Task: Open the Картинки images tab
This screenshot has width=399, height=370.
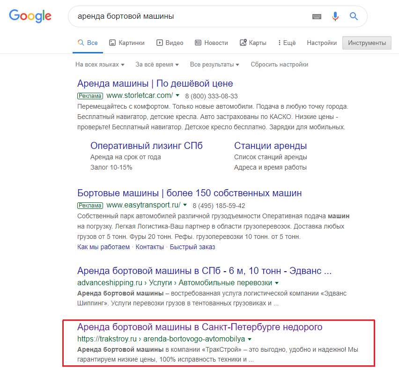Action: (x=126, y=43)
